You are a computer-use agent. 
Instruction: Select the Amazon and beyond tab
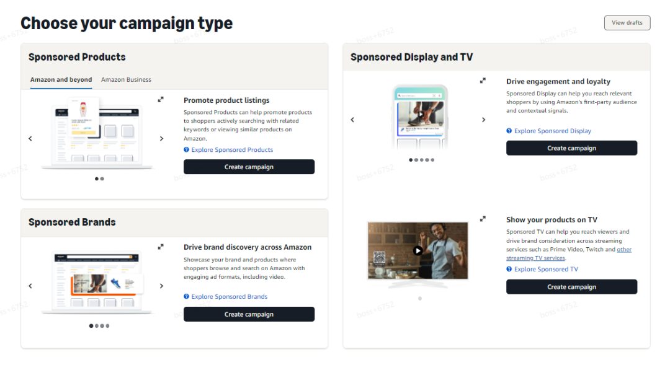tap(61, 80)
